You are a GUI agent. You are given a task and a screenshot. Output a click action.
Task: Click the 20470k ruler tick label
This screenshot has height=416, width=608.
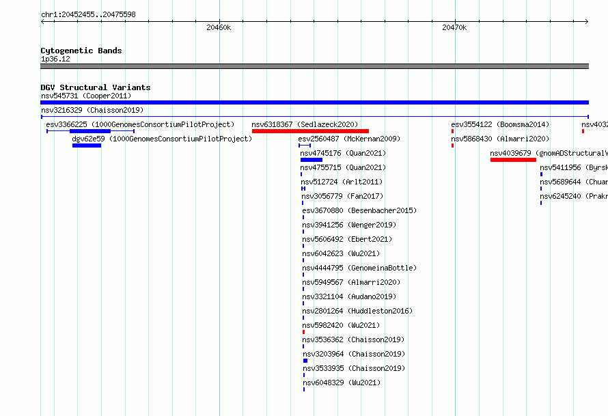(x=454, y=27)
